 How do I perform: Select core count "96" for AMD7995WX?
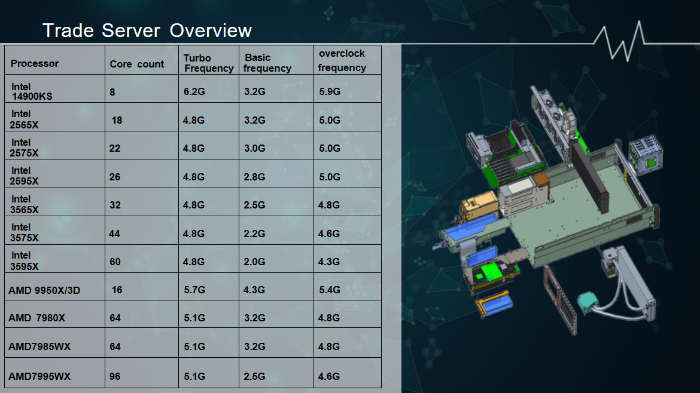pyautogui.click(x=115, y=376)
